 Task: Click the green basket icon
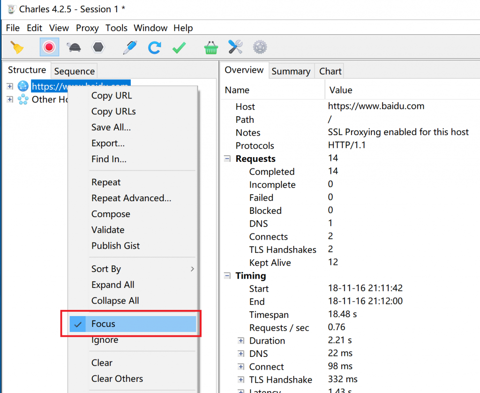click(x=211, y=47)
